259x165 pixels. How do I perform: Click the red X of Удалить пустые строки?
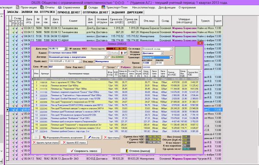tap(35, 143)
